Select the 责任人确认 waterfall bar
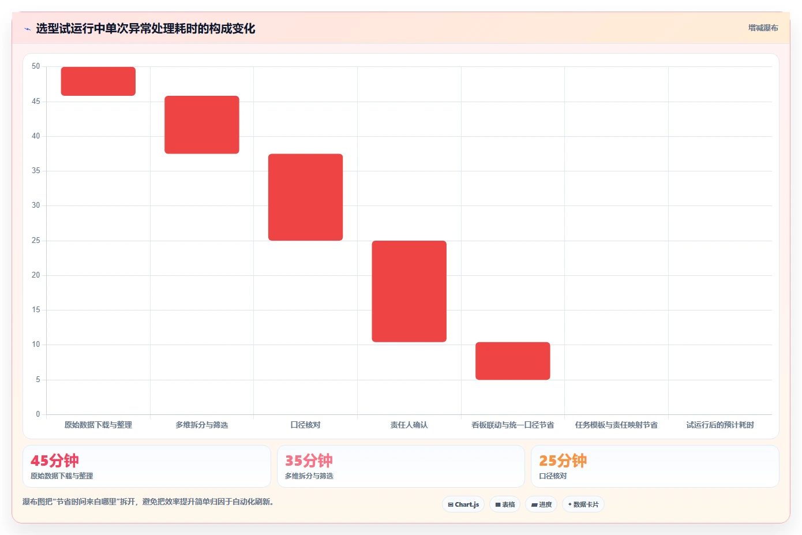Image resolution: width=802 pixels, height=535 pixels. coord(409,291)
